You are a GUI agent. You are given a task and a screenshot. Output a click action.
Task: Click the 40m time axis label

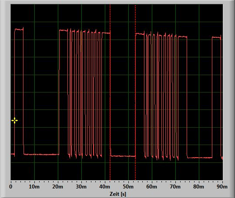(105, 187)
